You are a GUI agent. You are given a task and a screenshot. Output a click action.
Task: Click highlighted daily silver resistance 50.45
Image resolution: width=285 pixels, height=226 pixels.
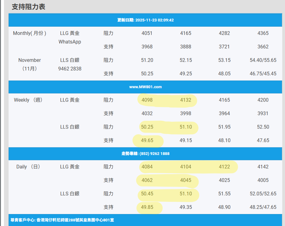click(x=147, y=194)
